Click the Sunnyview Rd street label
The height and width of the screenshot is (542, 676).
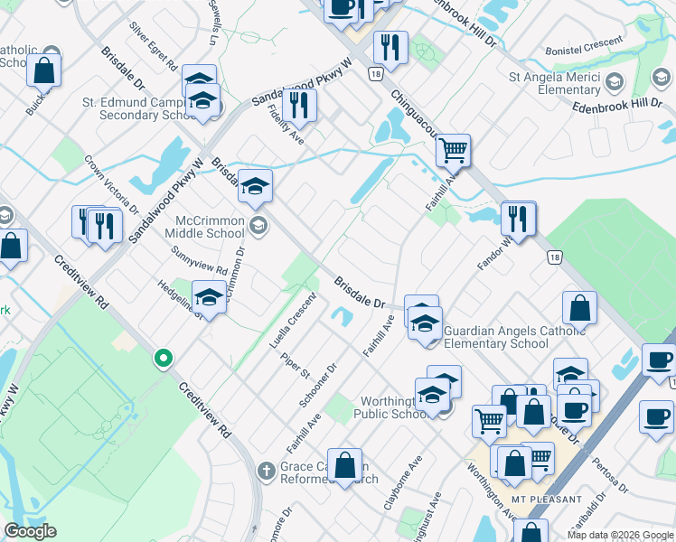pos(199,260)
